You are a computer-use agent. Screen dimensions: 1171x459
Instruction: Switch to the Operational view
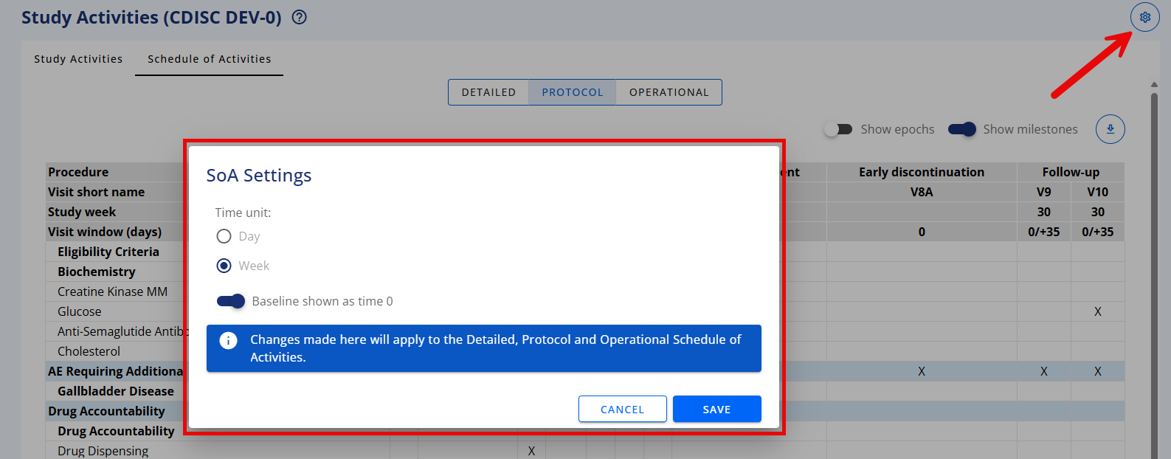669,92
